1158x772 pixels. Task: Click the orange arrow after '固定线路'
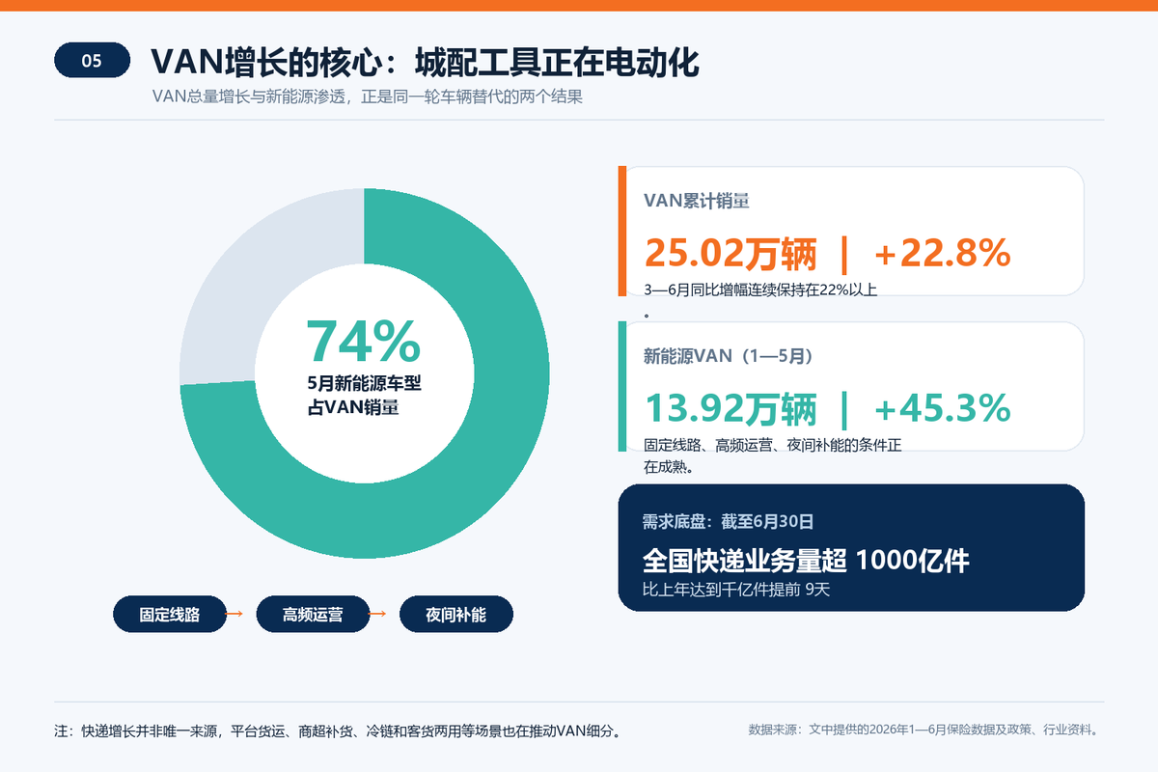click(234, 614)
